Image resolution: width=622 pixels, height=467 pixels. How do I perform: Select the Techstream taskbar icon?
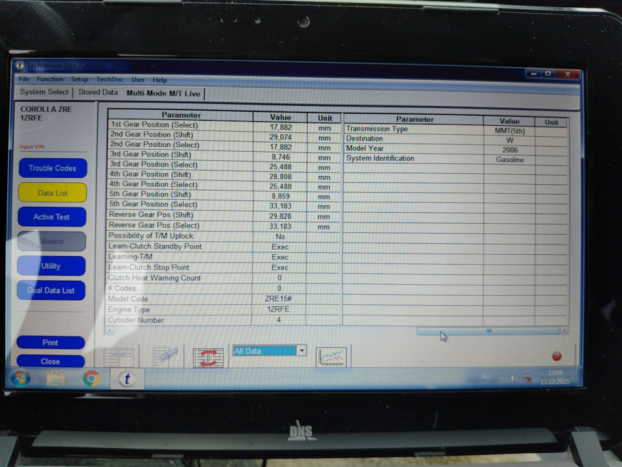pyautogui.click(x=127, y=379)
